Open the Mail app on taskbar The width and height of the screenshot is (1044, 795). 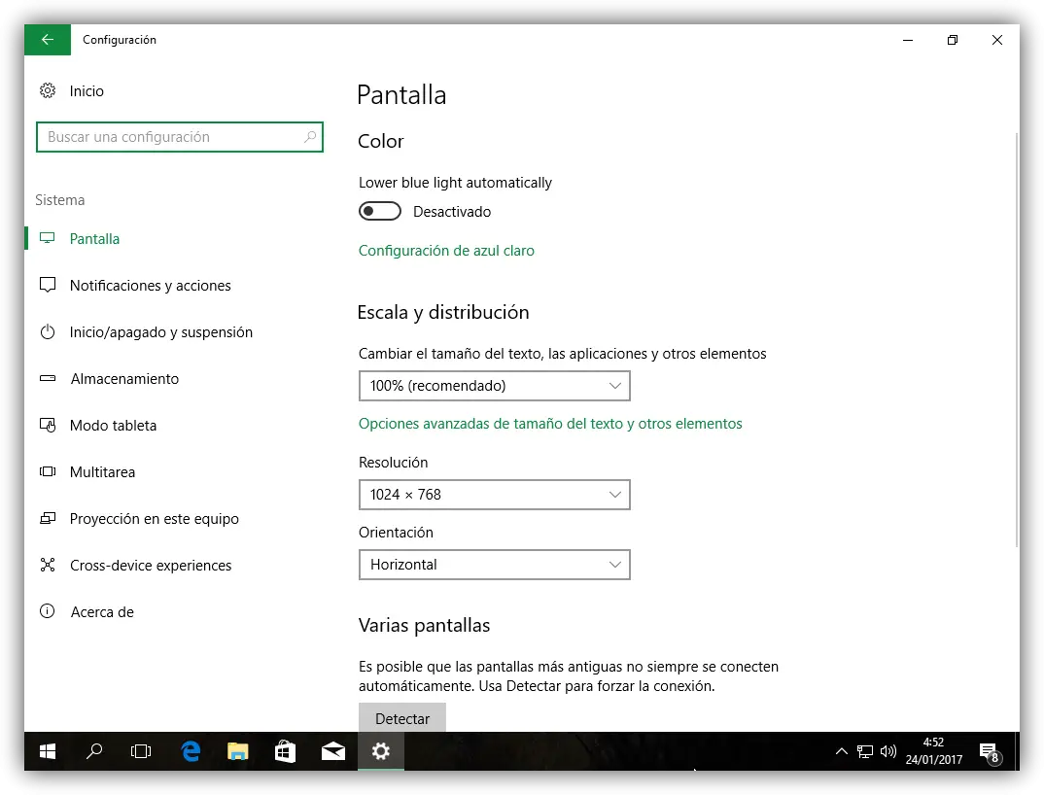pyautogui.click(x=332, y=751)
